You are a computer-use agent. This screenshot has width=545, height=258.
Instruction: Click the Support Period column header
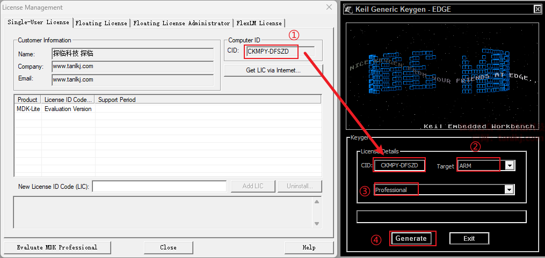(208, 100)
